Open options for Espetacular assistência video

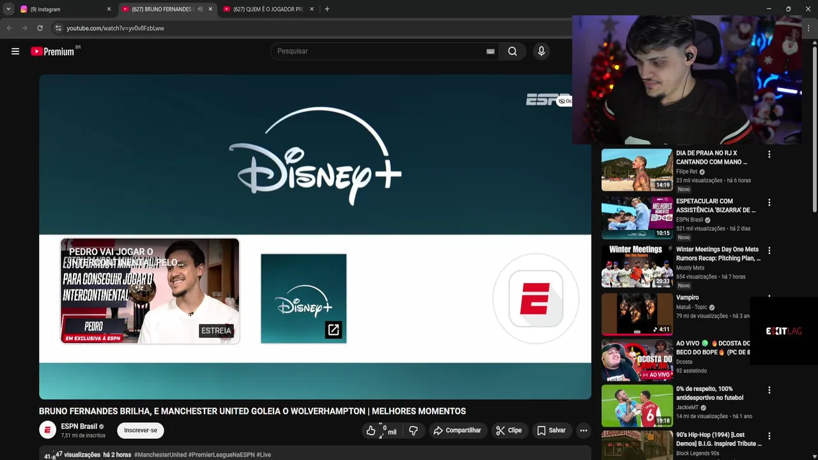769,203
